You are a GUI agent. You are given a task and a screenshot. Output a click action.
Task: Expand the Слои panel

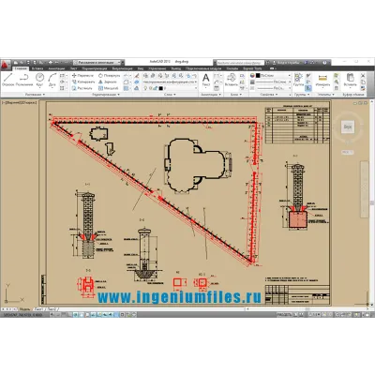[x=170, y=95]
